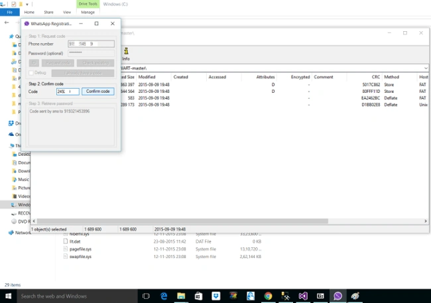Screen dimensions: 431x303
Task: Click the 7-Zip taskbar icon
Action: pyautogui.click(x=320, y=296)
